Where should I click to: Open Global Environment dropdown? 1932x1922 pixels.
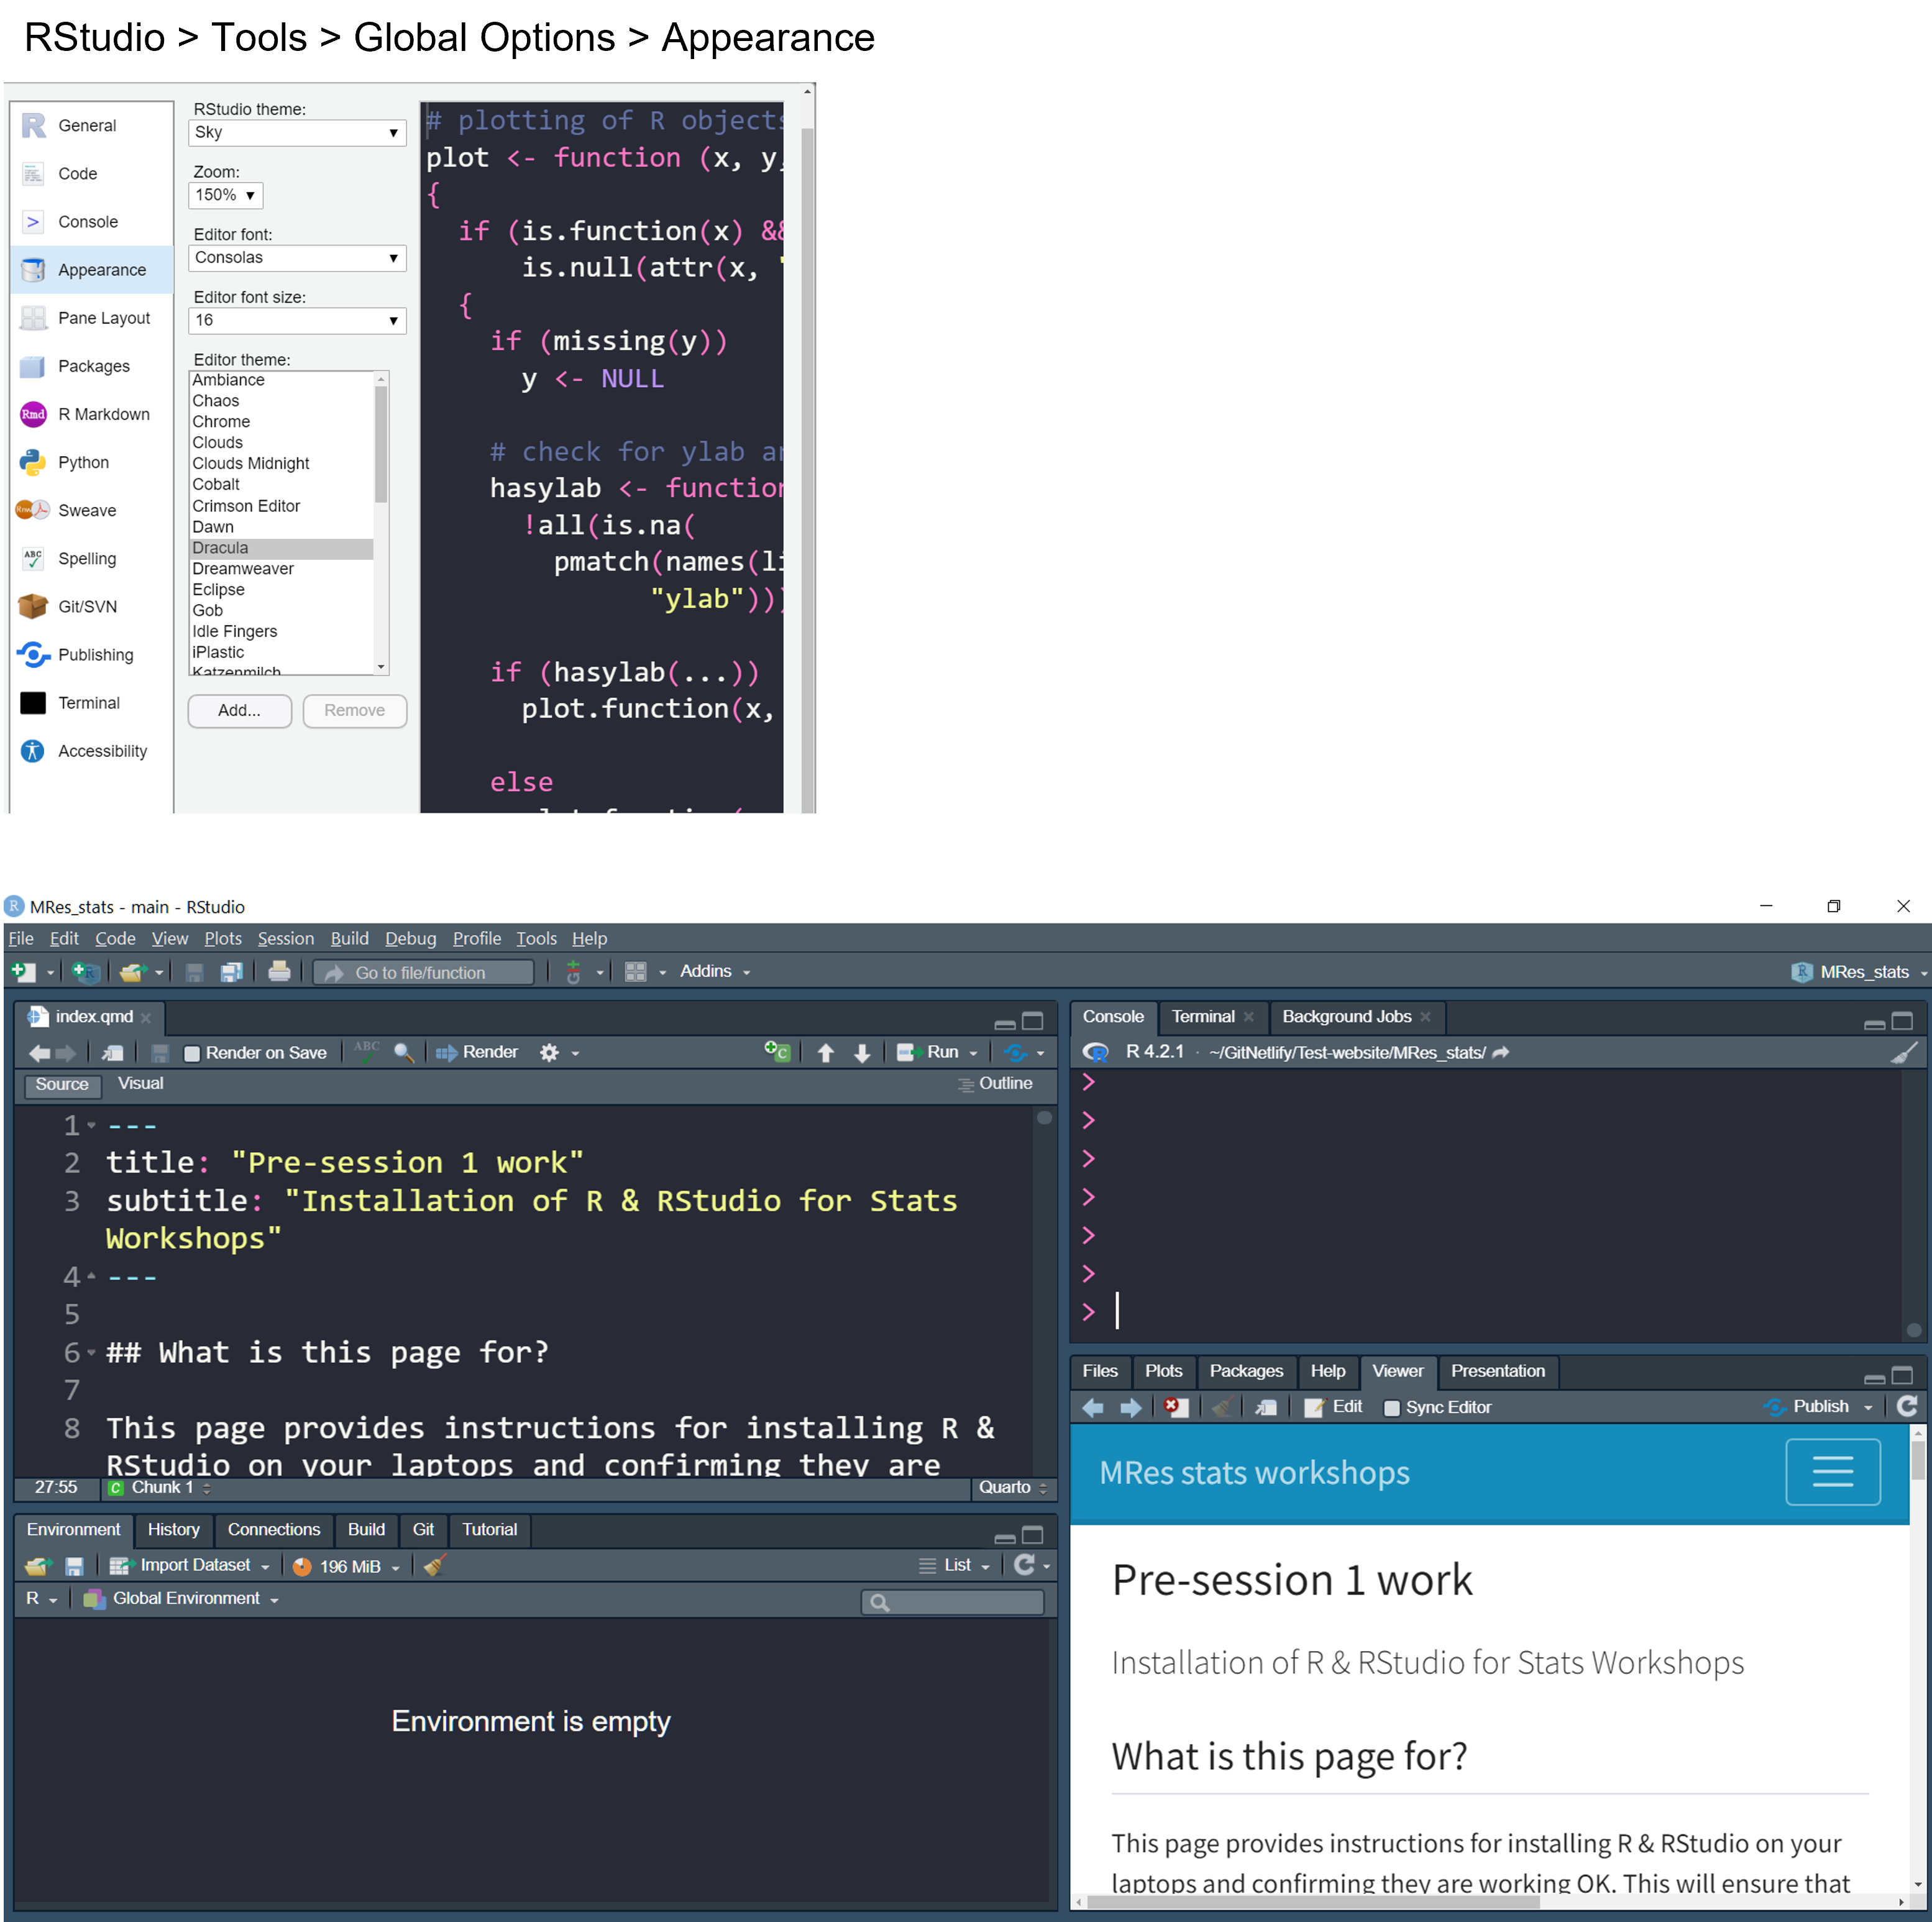(x=181, y=1599)
